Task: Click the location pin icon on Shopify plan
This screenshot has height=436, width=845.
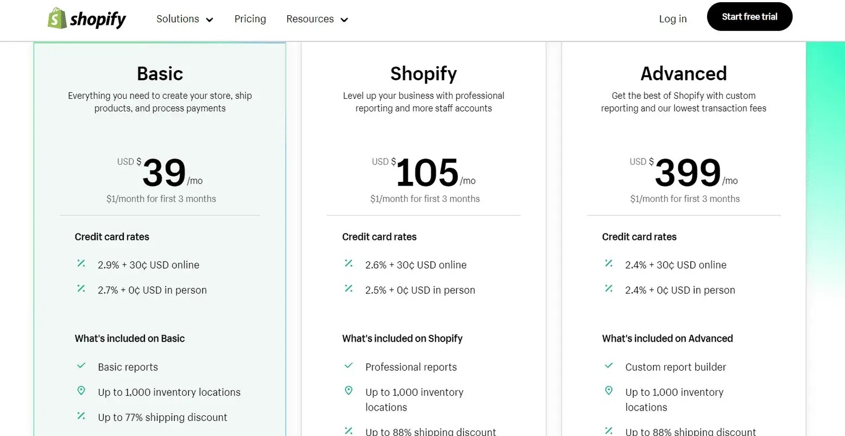Action: coord(348,390)
